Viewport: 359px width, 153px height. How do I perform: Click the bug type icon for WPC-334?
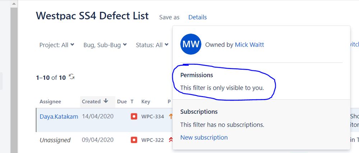pos(134,117)
